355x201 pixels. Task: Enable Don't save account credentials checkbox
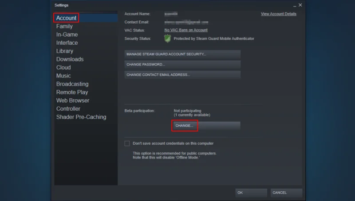point(127,143)
